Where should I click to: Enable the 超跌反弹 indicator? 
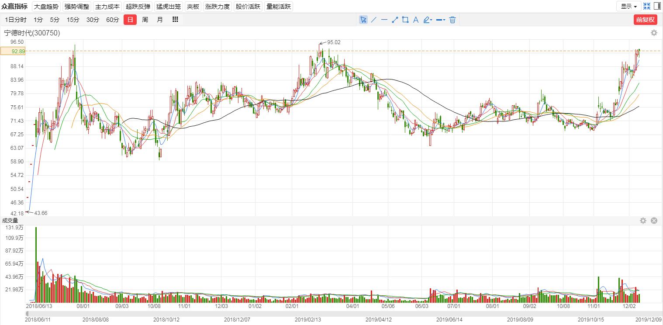tap(138, 7)
